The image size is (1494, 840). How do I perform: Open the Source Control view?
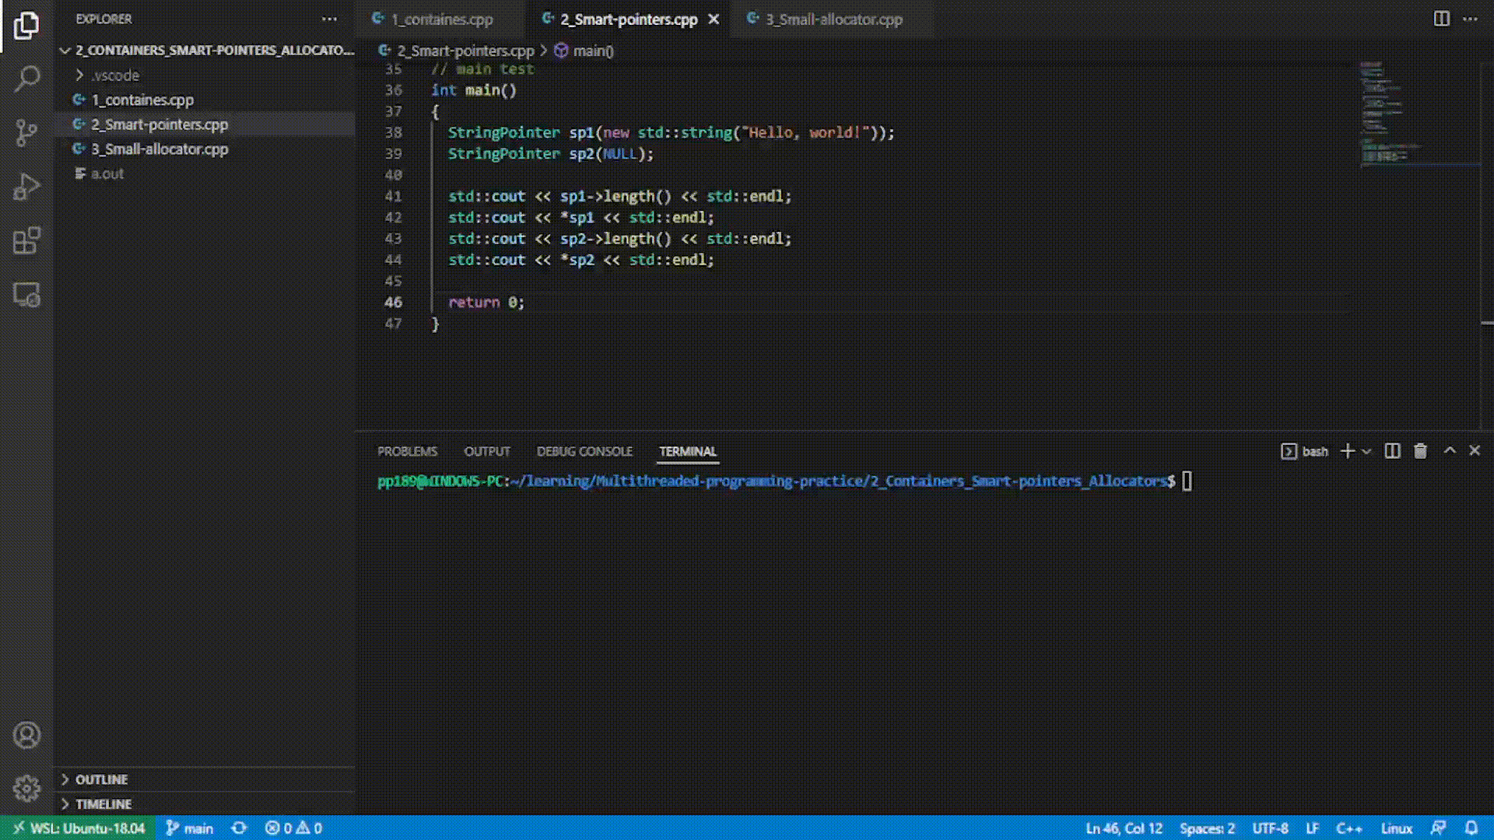tap(26, 132)
